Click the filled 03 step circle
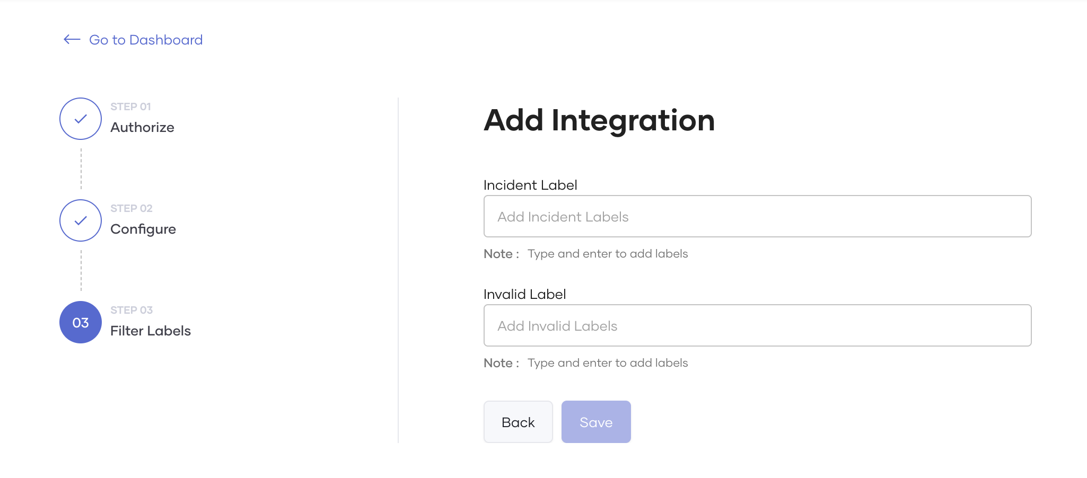This screenshot has height=478, width=1087. pos(81,322)
